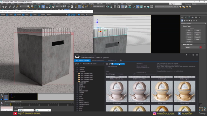Viewport: 207px width, 116px height.
Task: Click the Sphere primitive button
Action: [189, 33]
